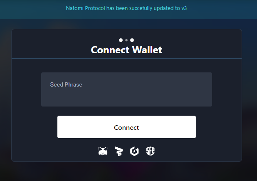257x181 pixels.
Task: Click the 'Seed Phrase' placeholder text
Action: click(x=66, y=84)
